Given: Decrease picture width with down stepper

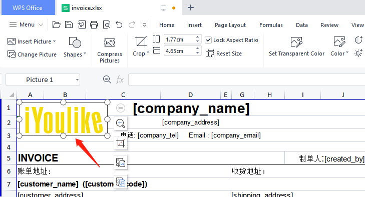Looking at the screenshot, I should pos(197,53).
